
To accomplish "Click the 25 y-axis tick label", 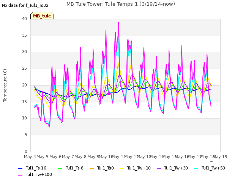I will click(24, 68).
